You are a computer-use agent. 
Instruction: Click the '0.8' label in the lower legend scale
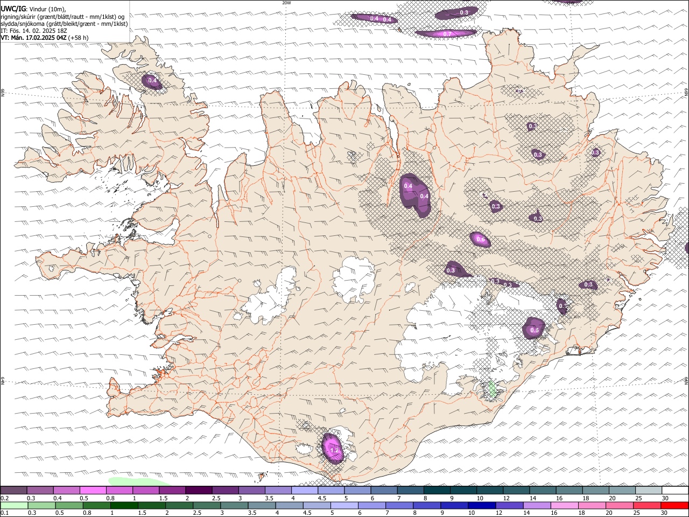click(87, 513)
